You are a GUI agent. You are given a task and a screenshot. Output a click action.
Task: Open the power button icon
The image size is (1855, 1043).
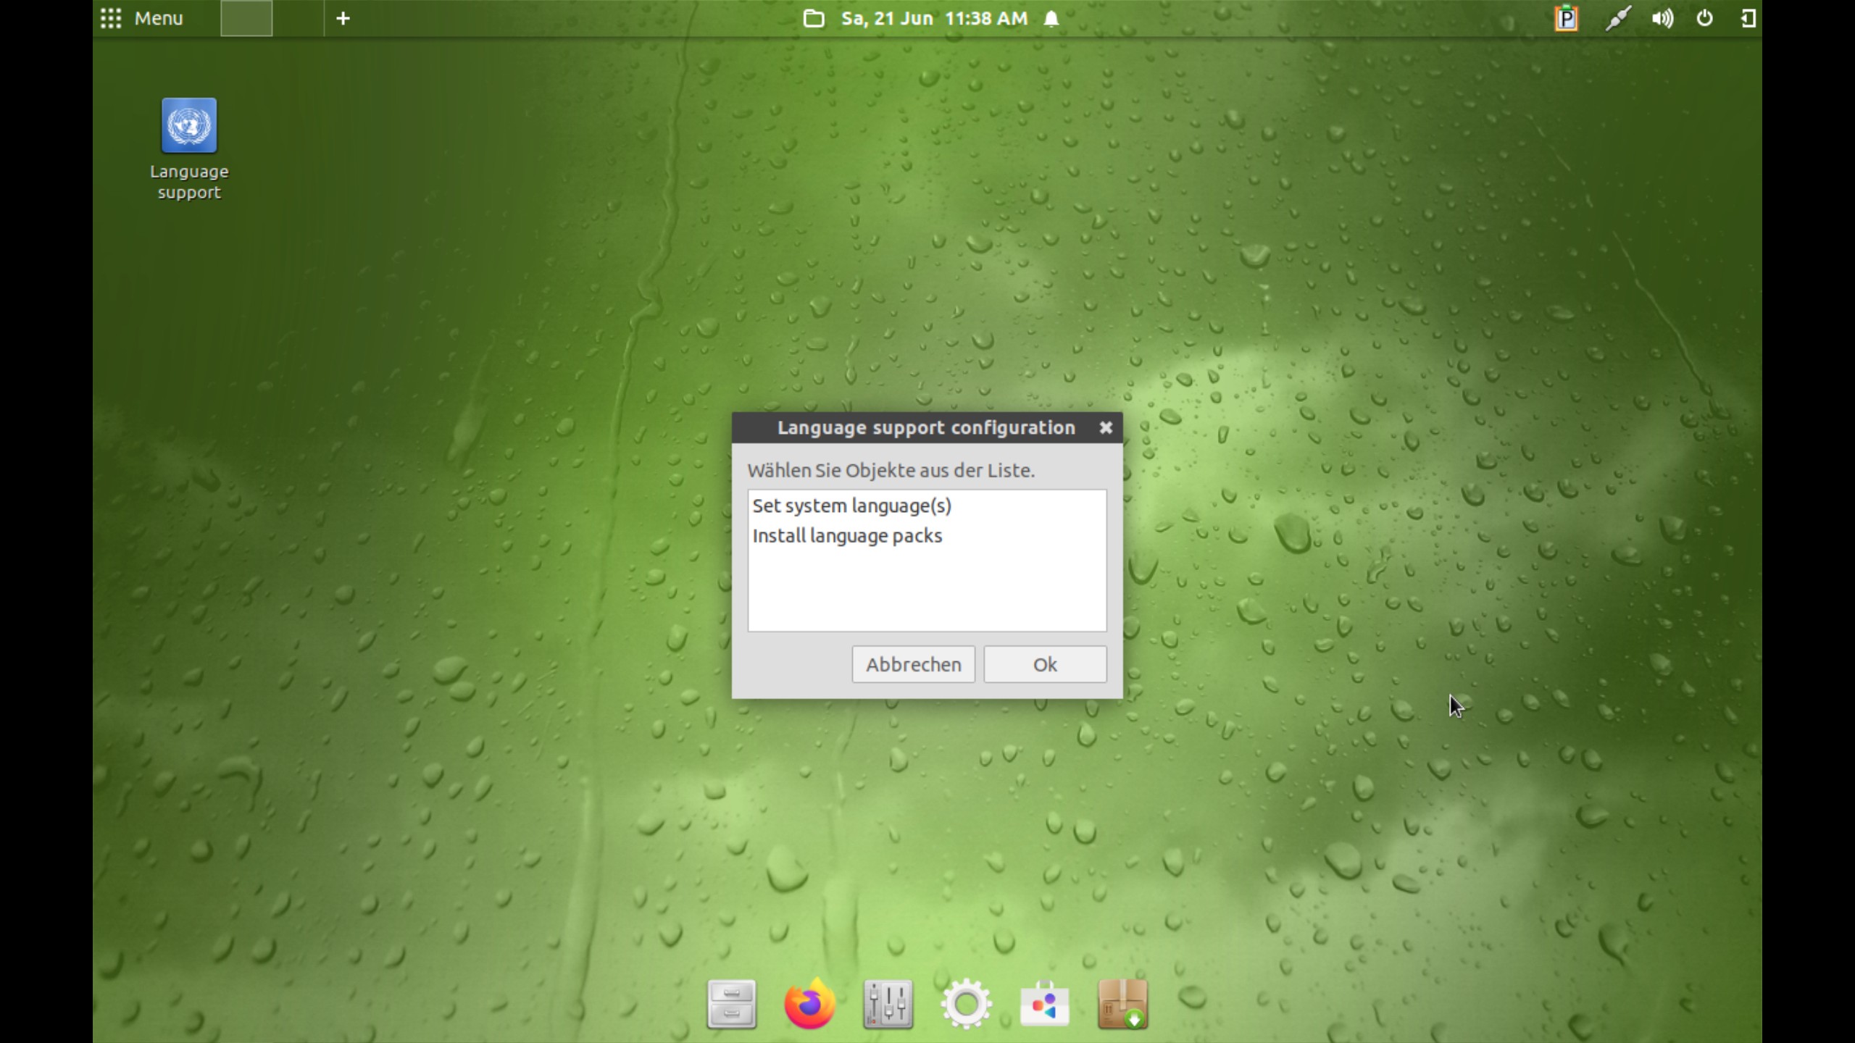pos(1705,18)
